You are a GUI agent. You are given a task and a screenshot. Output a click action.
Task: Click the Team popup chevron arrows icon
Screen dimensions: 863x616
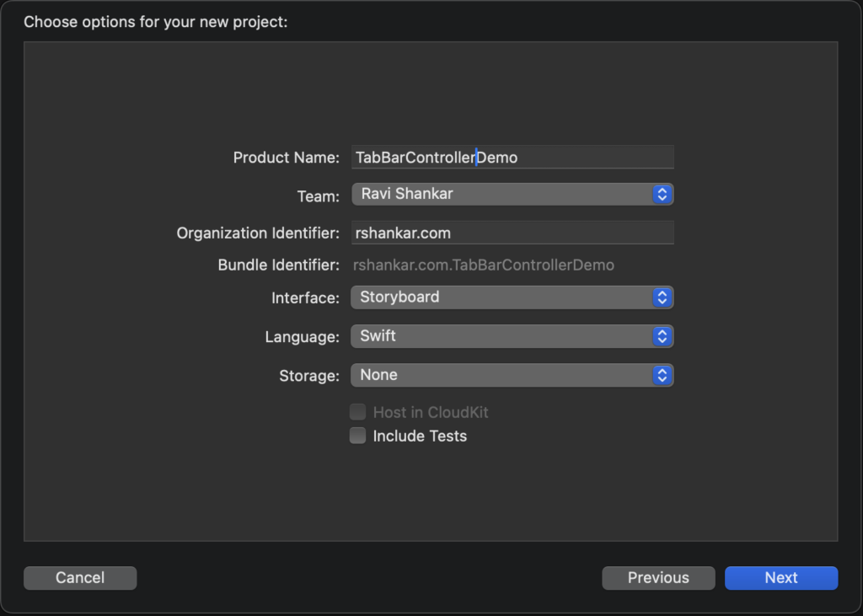coord(662,195)
